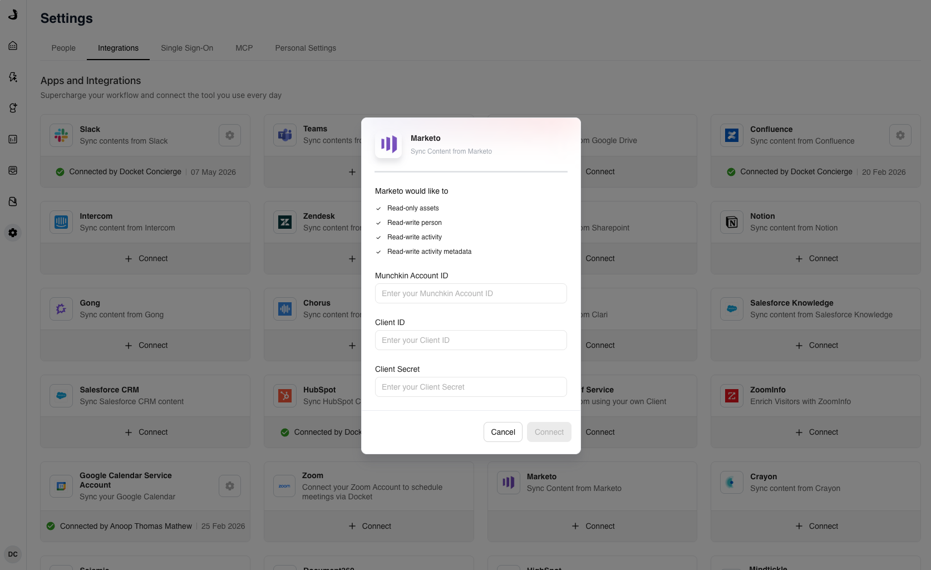This screenshot has height=570, width=931.
Task: Open the Slack integration gear settings
Action: point(230,135)
